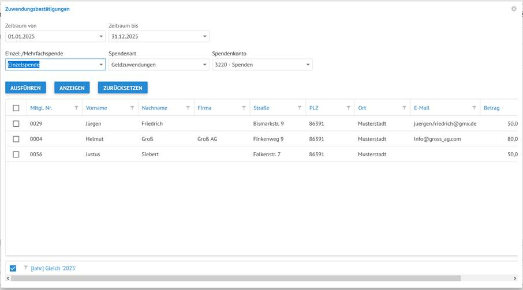Click the filter icon in PLZ column
The width and height of the screenshot is (523, 290).
click(x=348, y=108)
